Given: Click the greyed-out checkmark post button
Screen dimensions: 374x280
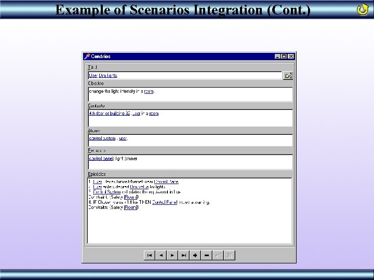Looking at the screenshot, I should [x=218, y=255].
